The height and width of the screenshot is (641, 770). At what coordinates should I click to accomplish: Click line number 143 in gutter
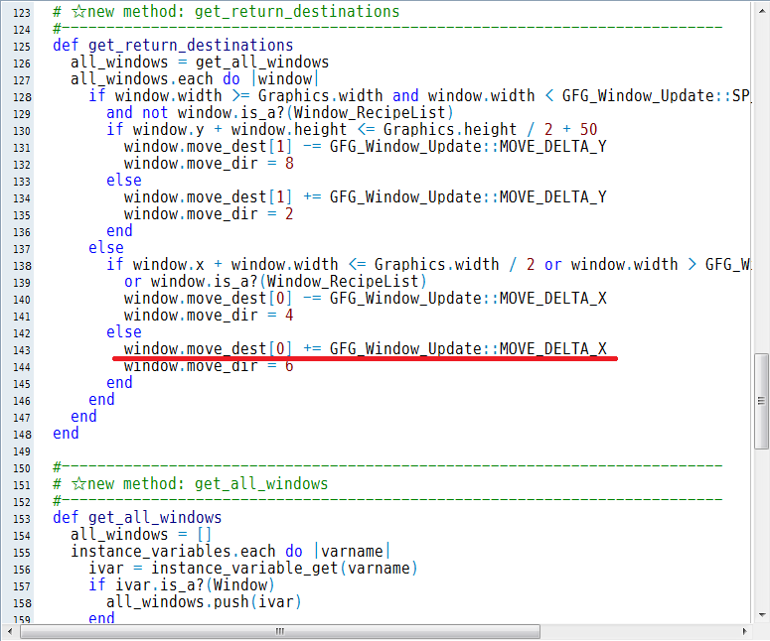(x=22, y=350)
